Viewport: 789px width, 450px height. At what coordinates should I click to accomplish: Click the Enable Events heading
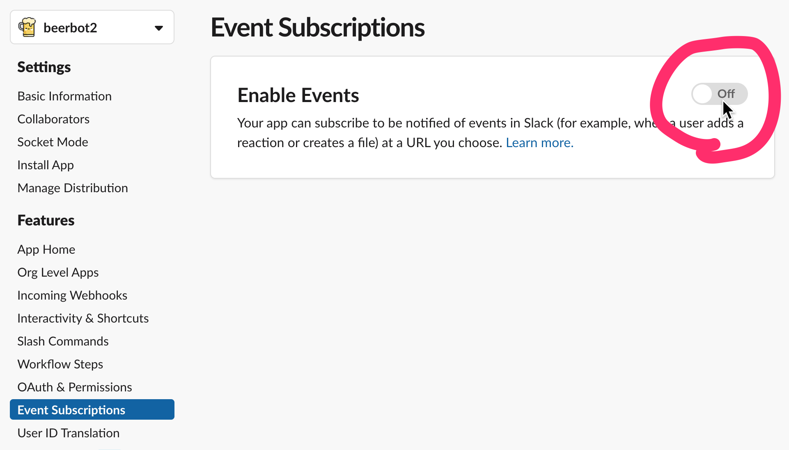coord(298,95)
